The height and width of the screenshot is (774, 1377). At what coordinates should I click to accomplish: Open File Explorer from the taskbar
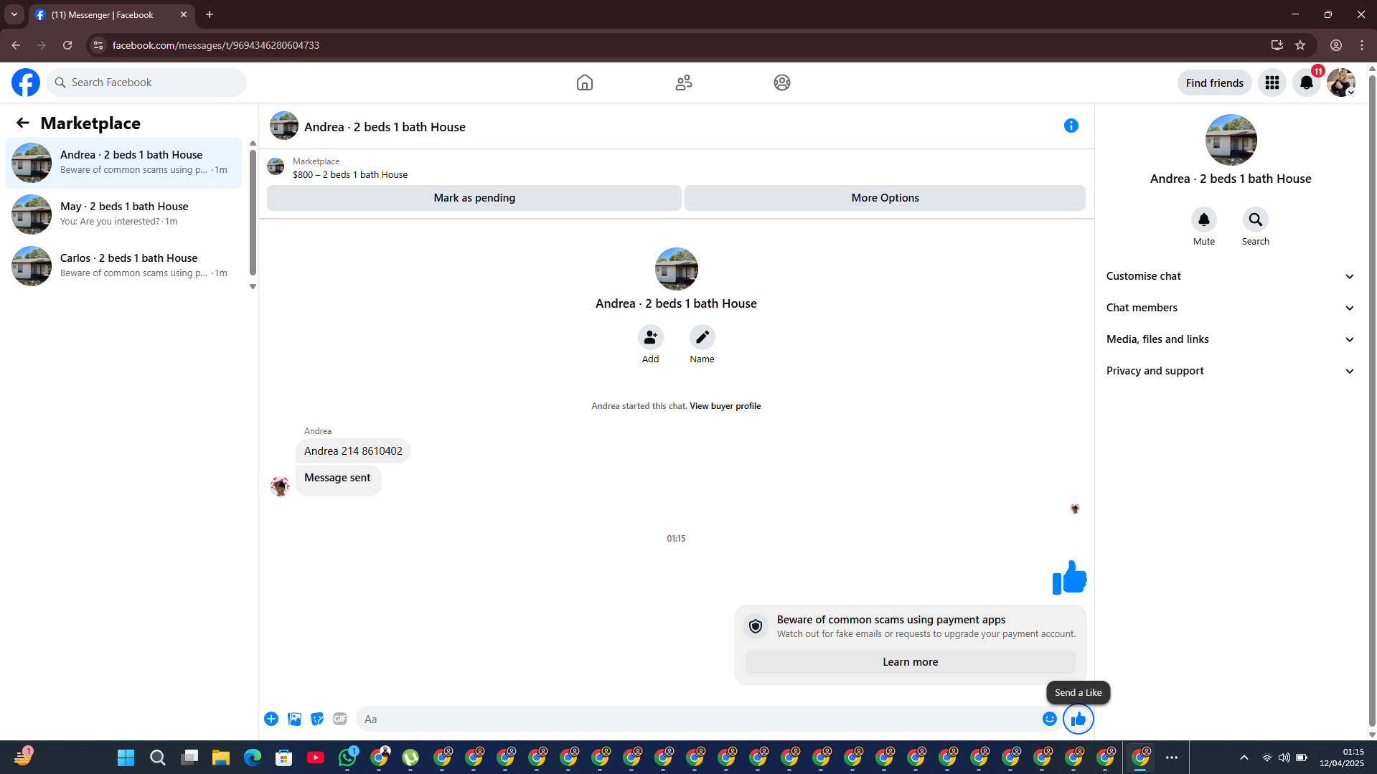coord(221,758)
